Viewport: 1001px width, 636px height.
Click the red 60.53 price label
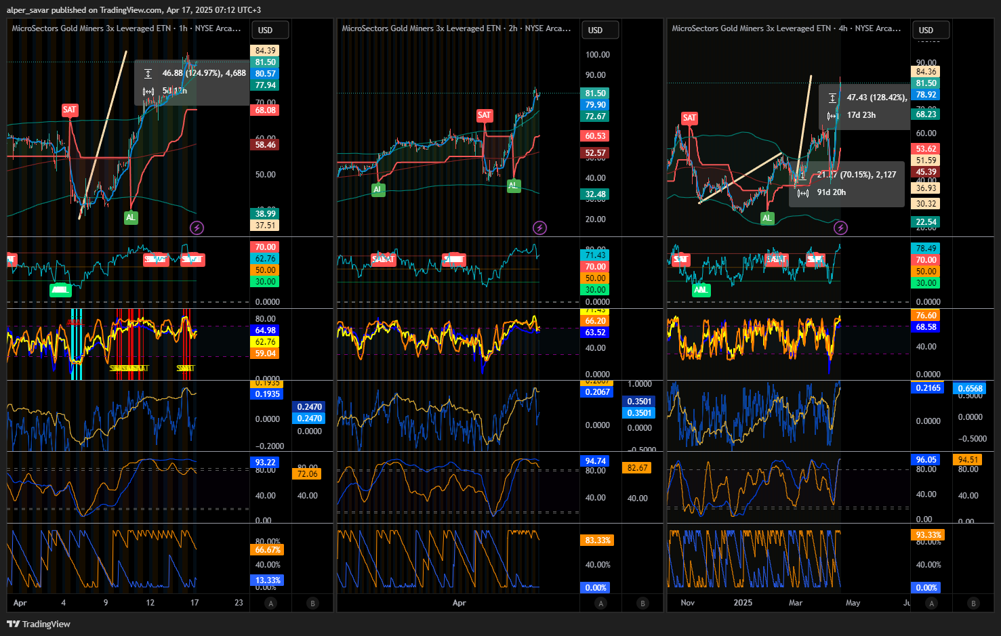[x=595, y=136]
